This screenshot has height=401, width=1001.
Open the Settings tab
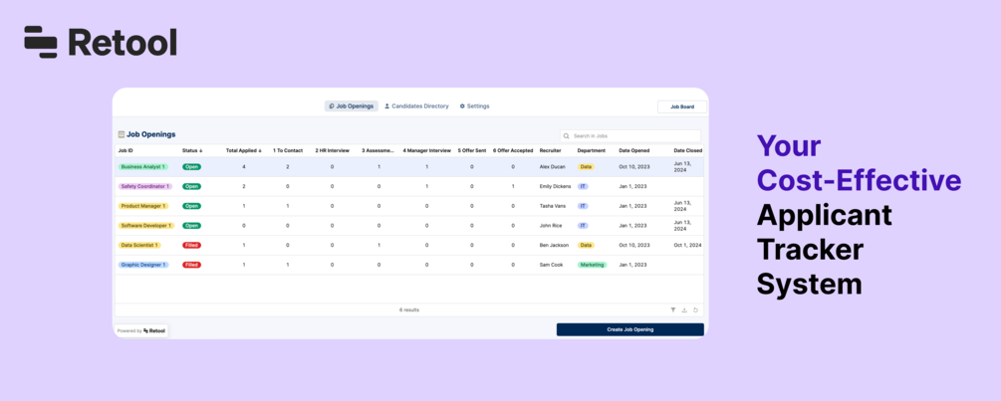(x=474, y=105)
